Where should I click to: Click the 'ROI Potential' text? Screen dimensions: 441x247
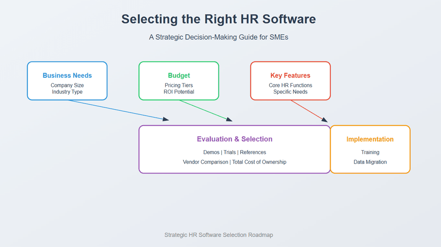pos(179,92)
